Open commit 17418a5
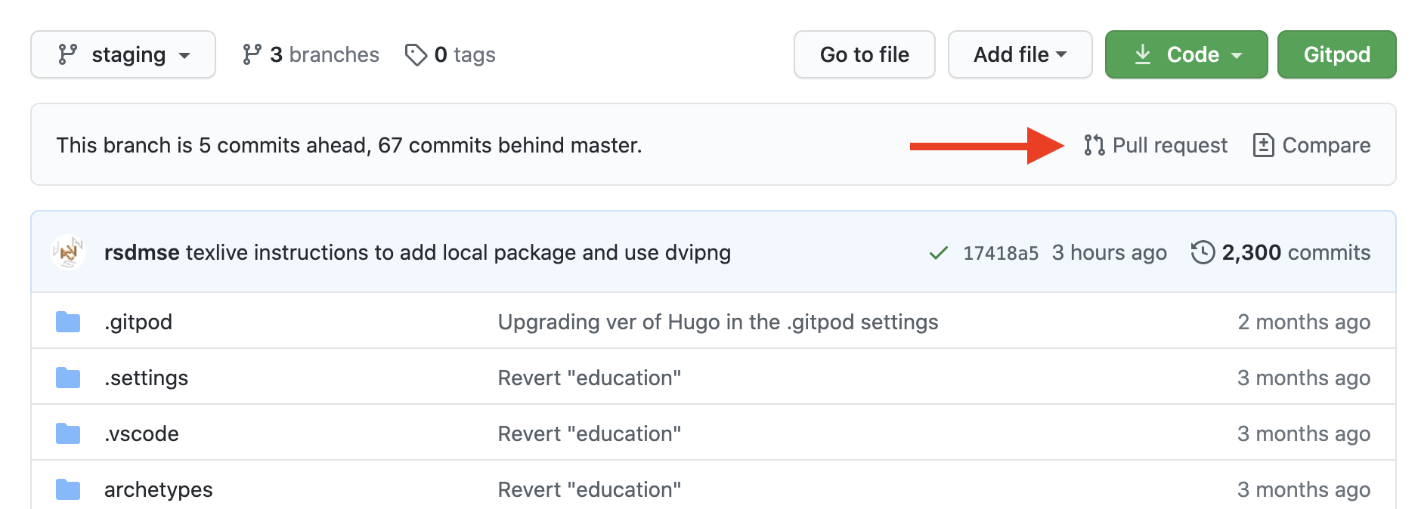The height and width of the screenshot is (509, 1418). click(1003, 252)
